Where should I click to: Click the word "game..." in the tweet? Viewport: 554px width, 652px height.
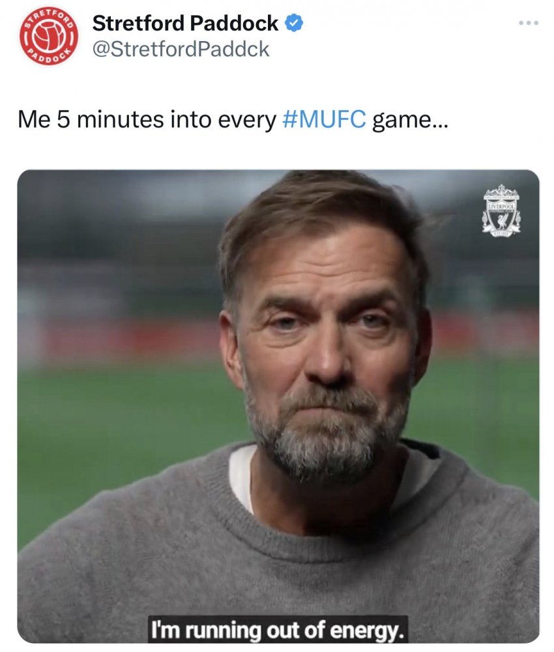(410, 121)
